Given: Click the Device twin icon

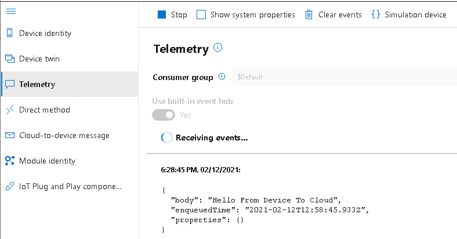Looking at the screenshot, I should click(x=9, y=59).
